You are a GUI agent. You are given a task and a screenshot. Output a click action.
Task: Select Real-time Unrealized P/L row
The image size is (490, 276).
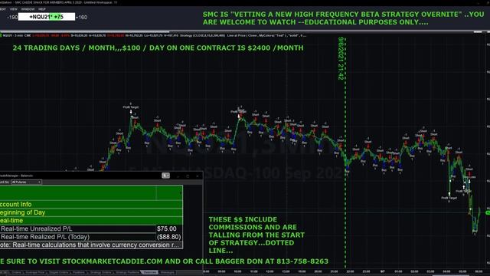[x=91, y=228]
